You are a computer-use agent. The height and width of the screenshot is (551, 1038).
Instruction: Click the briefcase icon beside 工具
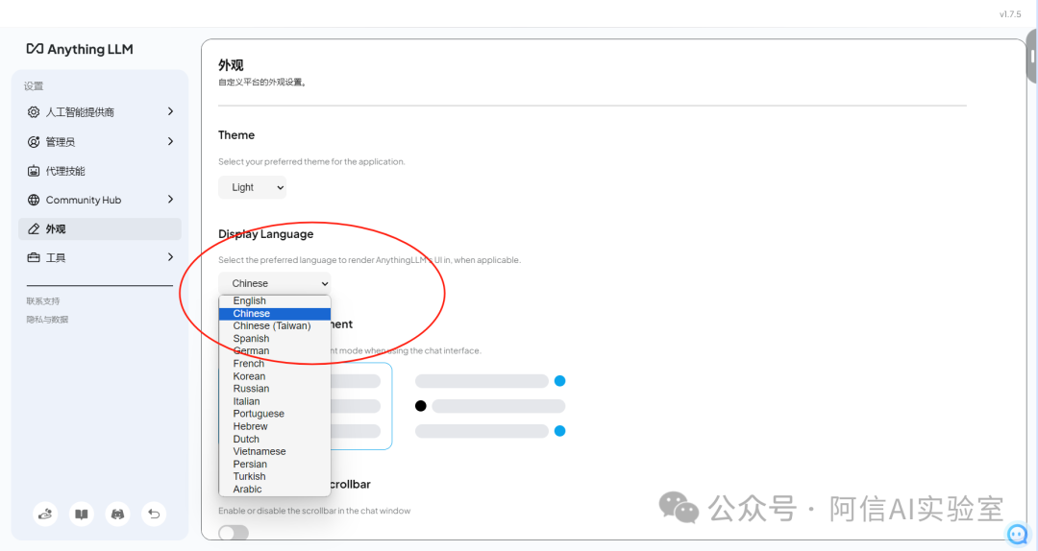click(33, 257)
